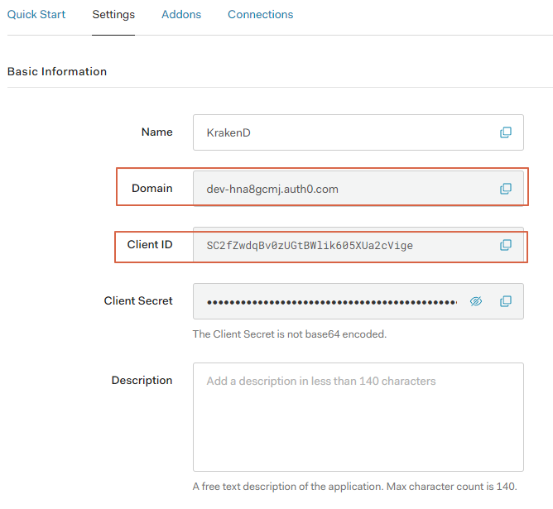Click the Domain field dev-hna8gcmj.auth0.com
Viewport: 553px width, 509px height.
(358, 189)
